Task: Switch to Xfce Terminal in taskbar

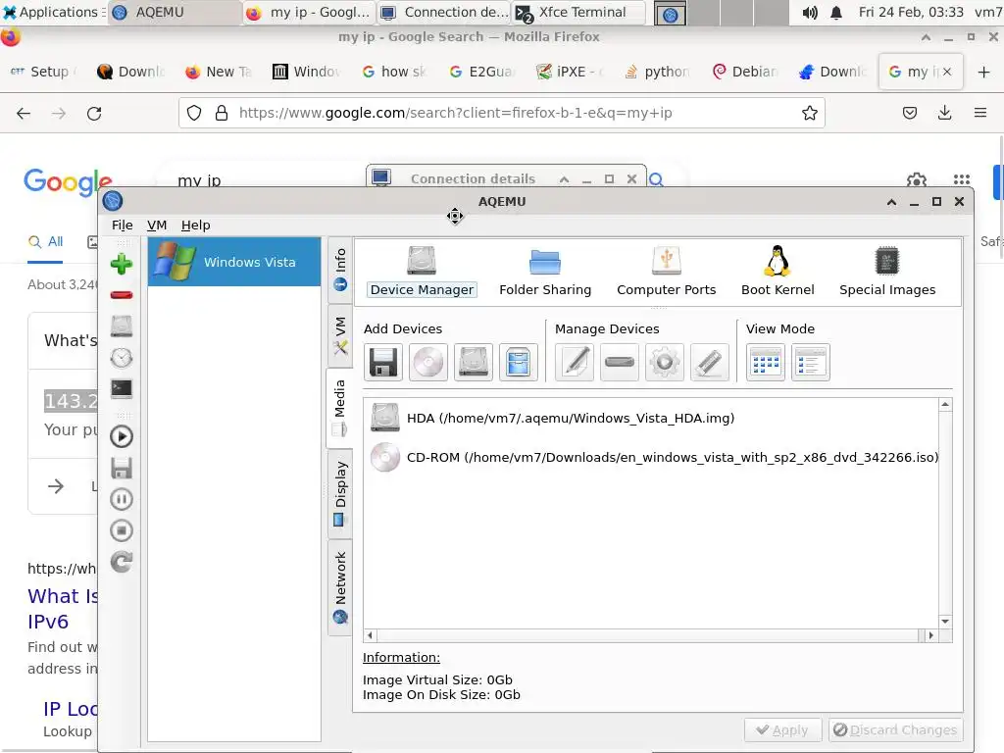Action: (578, 12)
